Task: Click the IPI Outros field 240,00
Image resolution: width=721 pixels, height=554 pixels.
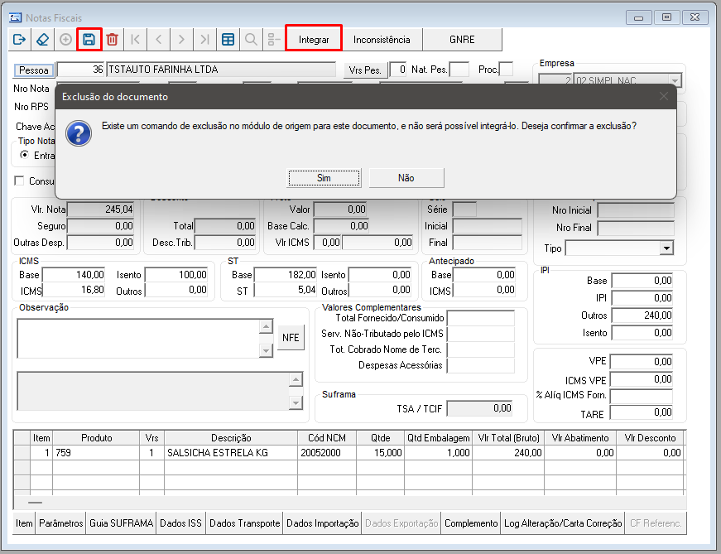Action: [x=642, y=316]
